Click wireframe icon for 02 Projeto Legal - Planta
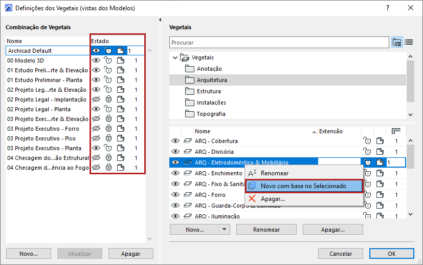Screen dimensions: 423x265 click(120, 109)
